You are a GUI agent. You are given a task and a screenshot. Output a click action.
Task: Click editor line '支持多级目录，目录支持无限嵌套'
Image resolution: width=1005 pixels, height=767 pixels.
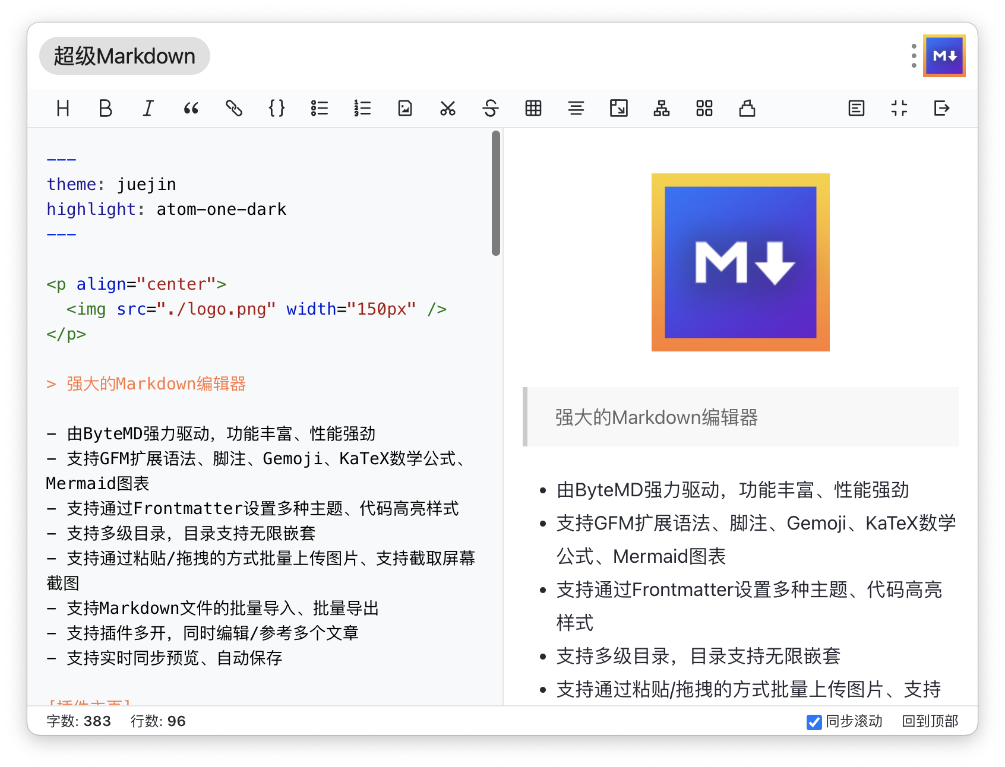181,534
